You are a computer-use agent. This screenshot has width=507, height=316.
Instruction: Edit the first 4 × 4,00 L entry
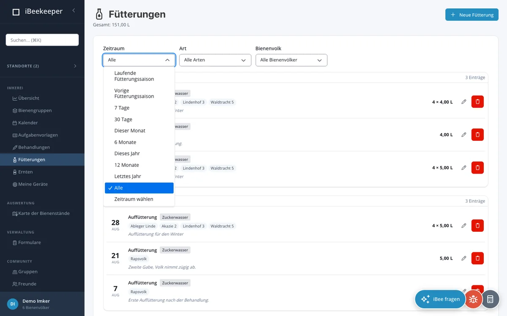(463, 102)
